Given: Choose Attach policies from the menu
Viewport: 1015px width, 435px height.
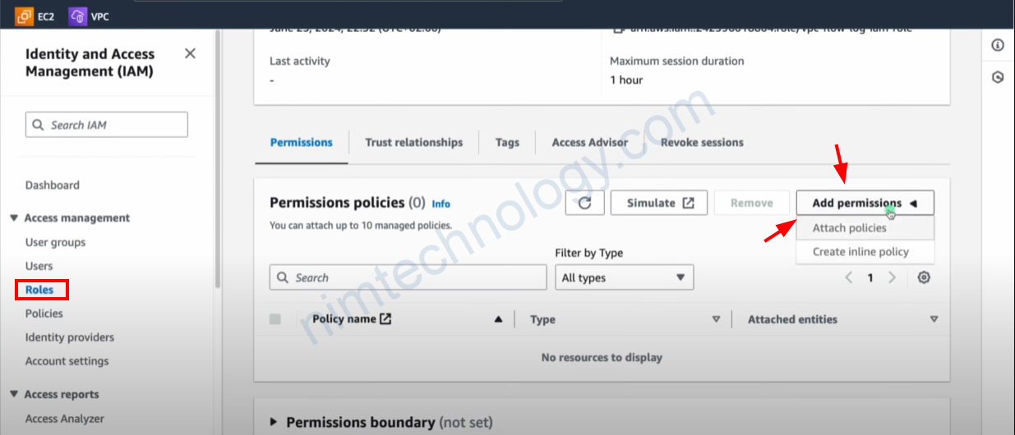Looking at the screenshot, I should pos(850,227).
